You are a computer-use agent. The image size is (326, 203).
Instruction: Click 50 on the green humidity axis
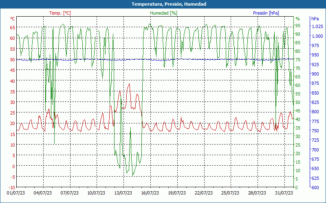[298, 102]
